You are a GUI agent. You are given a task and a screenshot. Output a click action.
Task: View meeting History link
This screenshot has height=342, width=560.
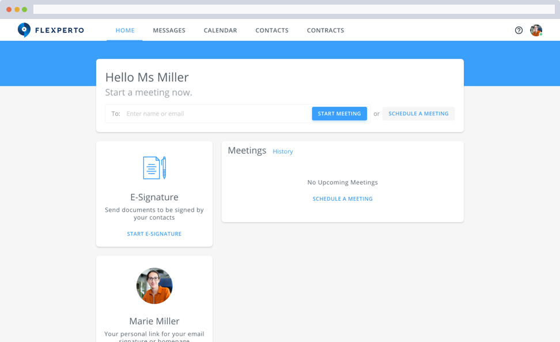pos(283,152)
